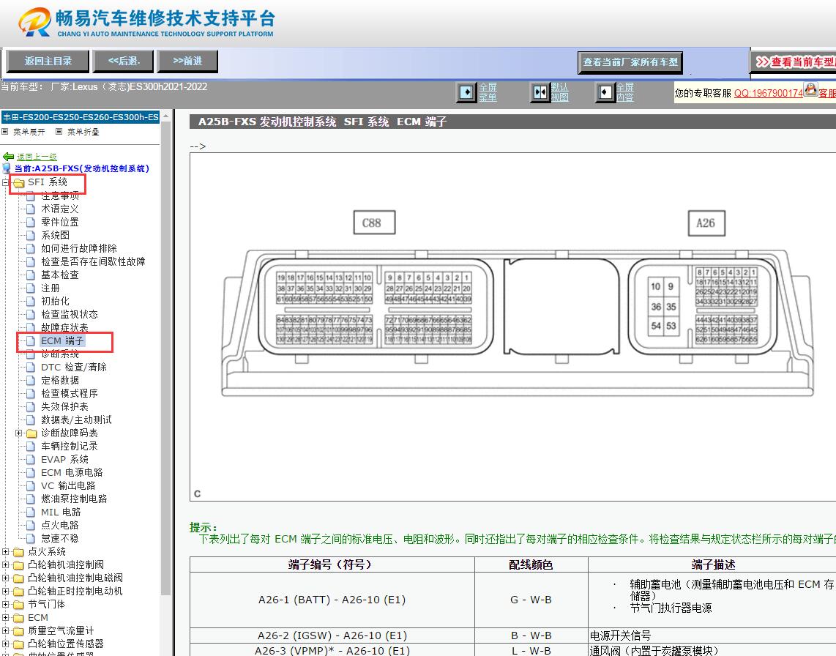The image size is (836, 656).
Task: Expand the 凸轮轴正时控制电动机 node
Action: [x=5, y=591]
